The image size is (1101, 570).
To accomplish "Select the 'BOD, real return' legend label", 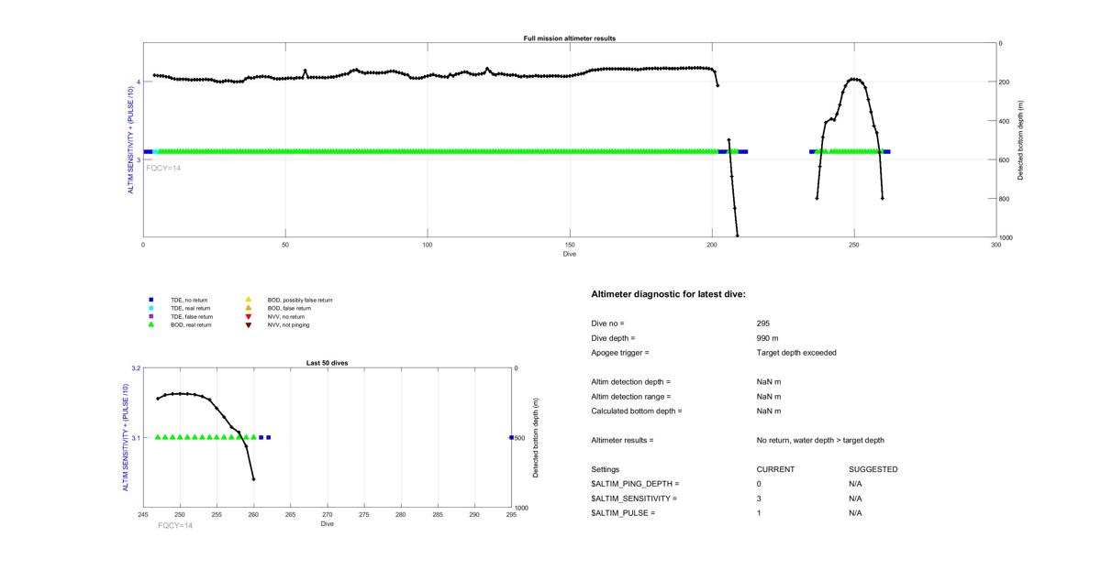I will pyautogui.click(x=192, y=324).
